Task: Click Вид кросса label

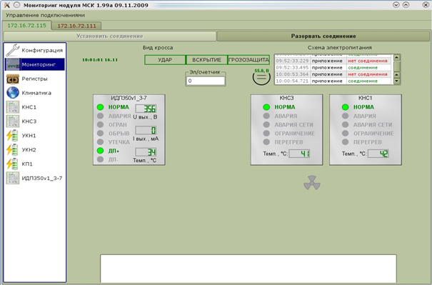Action: [x=158, y=48]
